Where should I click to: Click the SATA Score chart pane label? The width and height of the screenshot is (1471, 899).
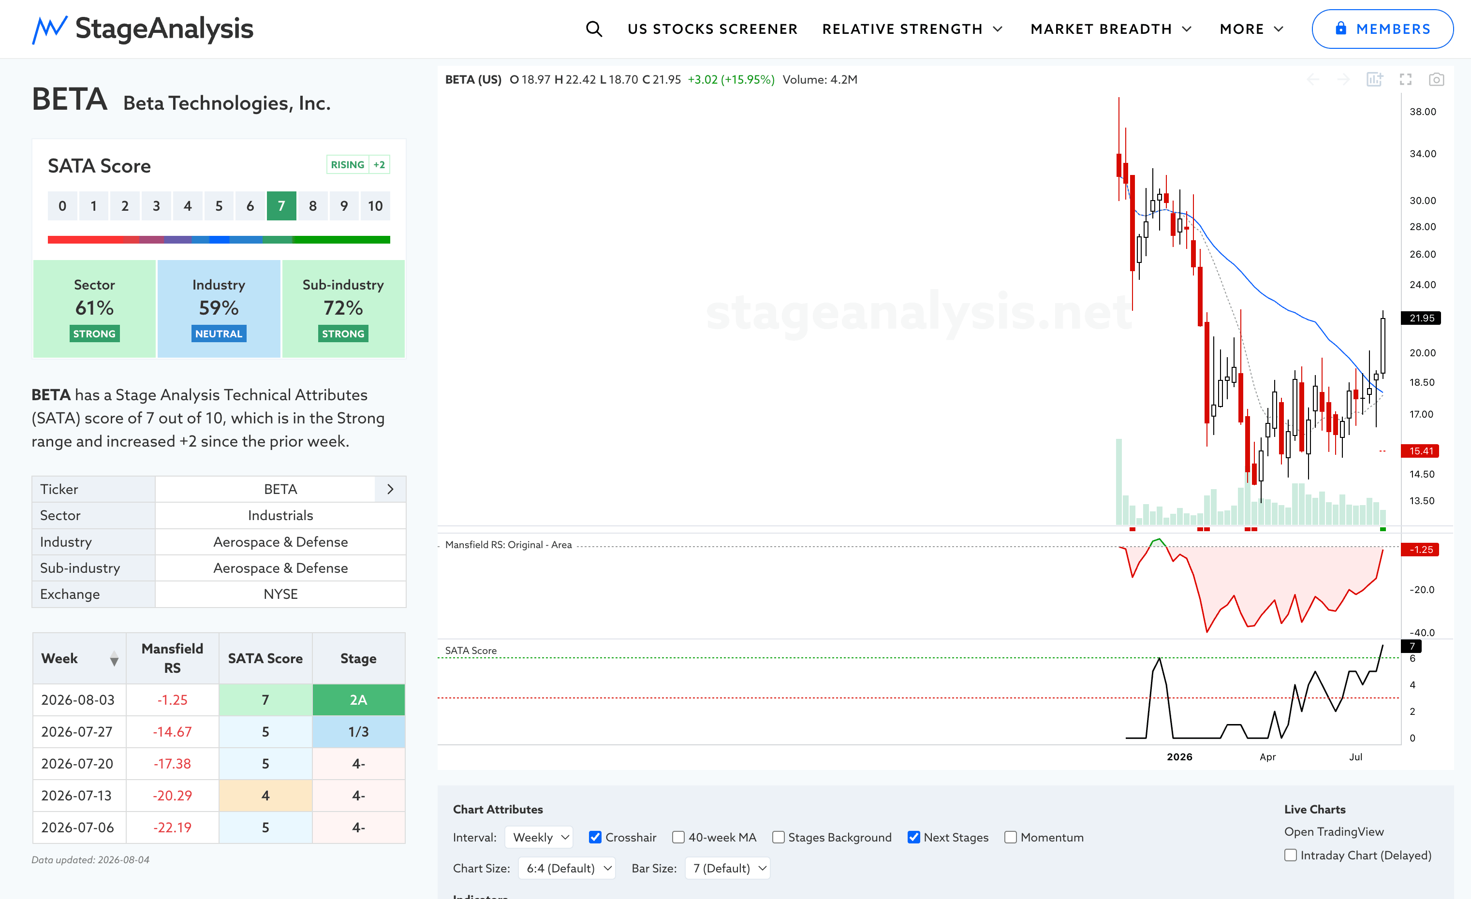pyautogui.click(x=471, y=650)
